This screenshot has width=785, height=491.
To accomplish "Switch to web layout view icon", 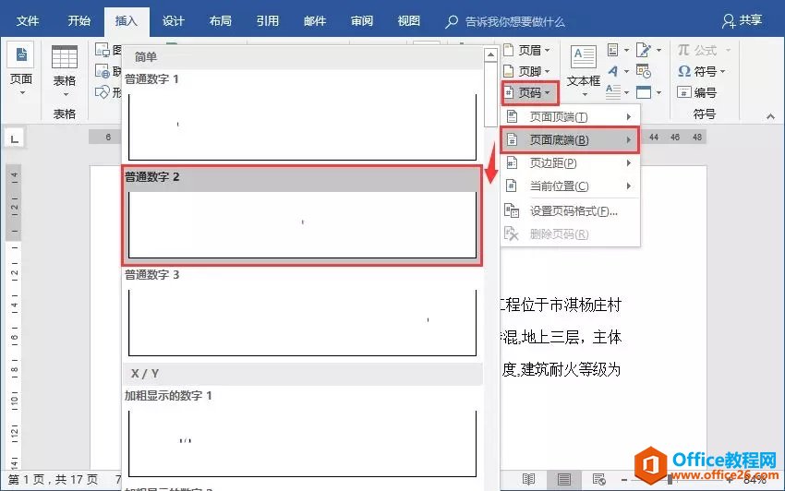I will (x=599, y=480).
